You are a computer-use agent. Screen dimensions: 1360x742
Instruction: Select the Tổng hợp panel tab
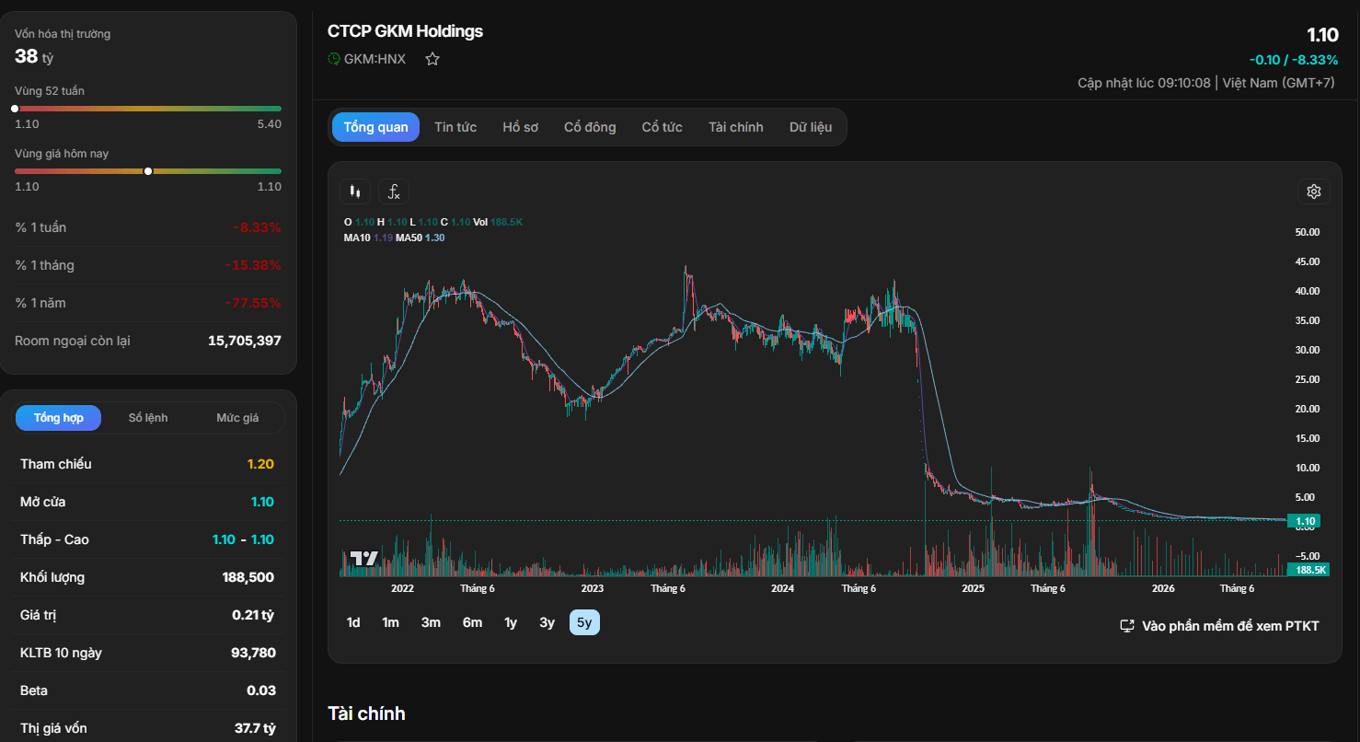tap(59, 418)
